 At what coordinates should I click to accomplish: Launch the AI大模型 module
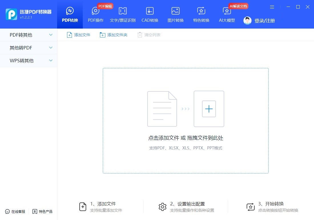[226, 14]
